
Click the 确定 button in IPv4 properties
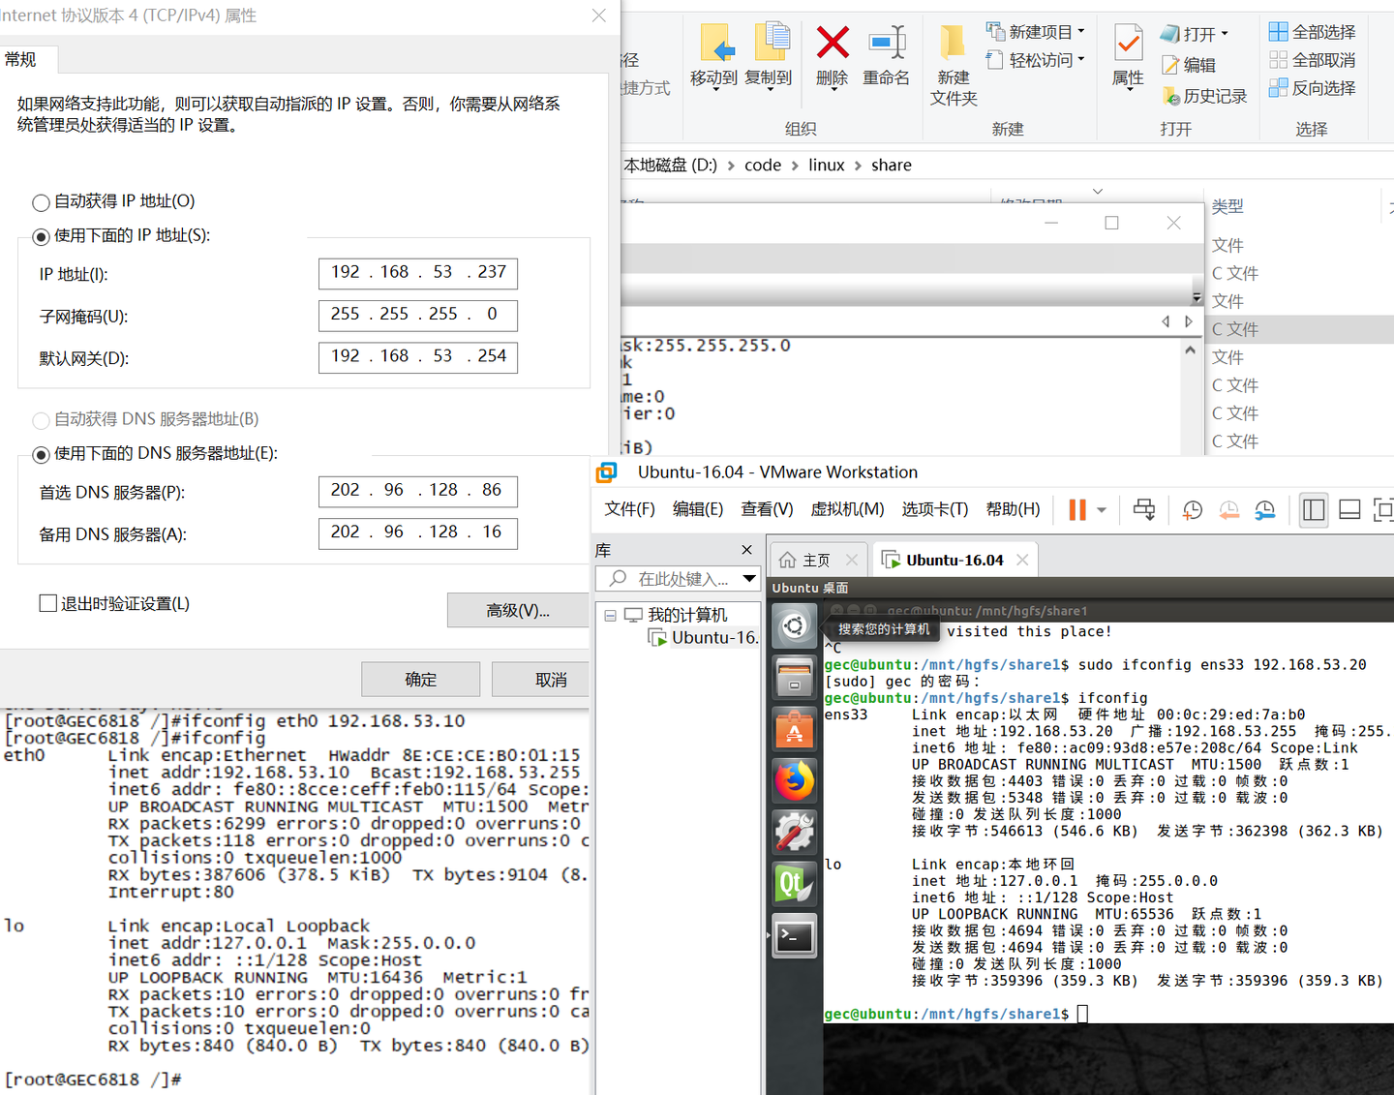pos(420,679)
